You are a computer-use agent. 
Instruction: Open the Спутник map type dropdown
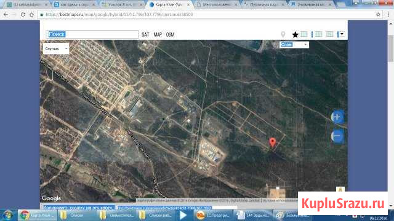coord(56,48)
